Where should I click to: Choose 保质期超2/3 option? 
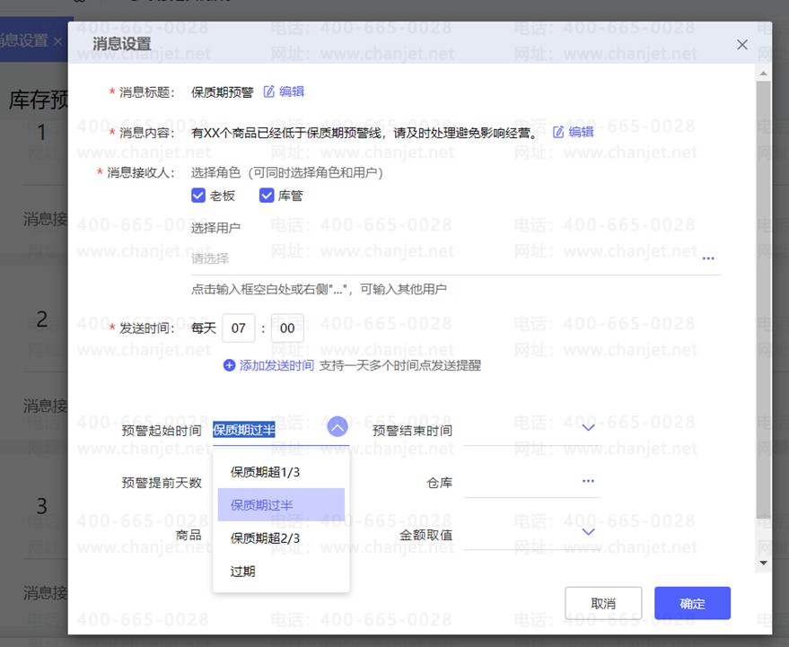click(265, 538)
